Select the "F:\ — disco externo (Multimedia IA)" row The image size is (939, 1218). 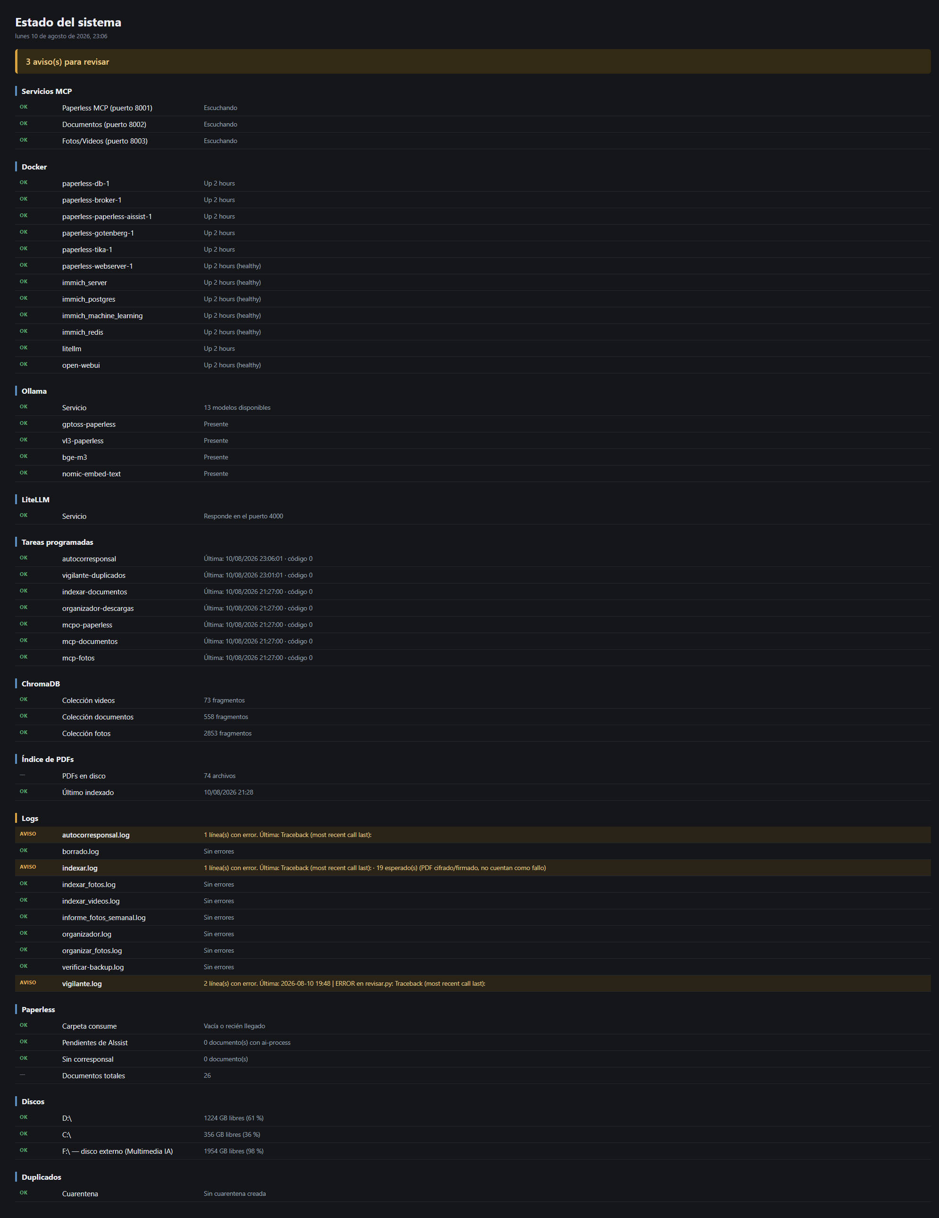point(472,1151)
